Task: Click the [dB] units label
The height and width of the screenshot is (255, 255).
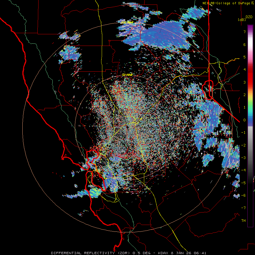Action: (x=241, y=20)
